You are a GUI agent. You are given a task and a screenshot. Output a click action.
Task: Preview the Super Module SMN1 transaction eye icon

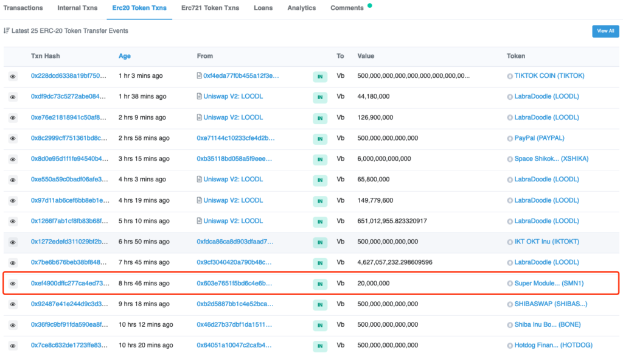pyautogui.click(x=13, y=284)
